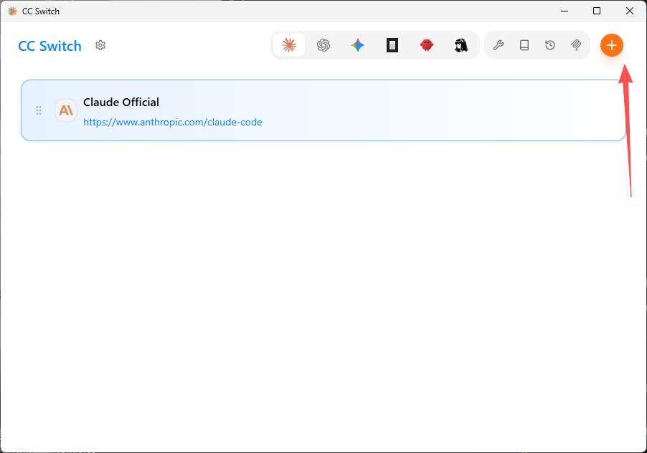Open the anthropic.com/claude-code link
The width and height of the screenshot is (647, 453).
tap(172, 123)
